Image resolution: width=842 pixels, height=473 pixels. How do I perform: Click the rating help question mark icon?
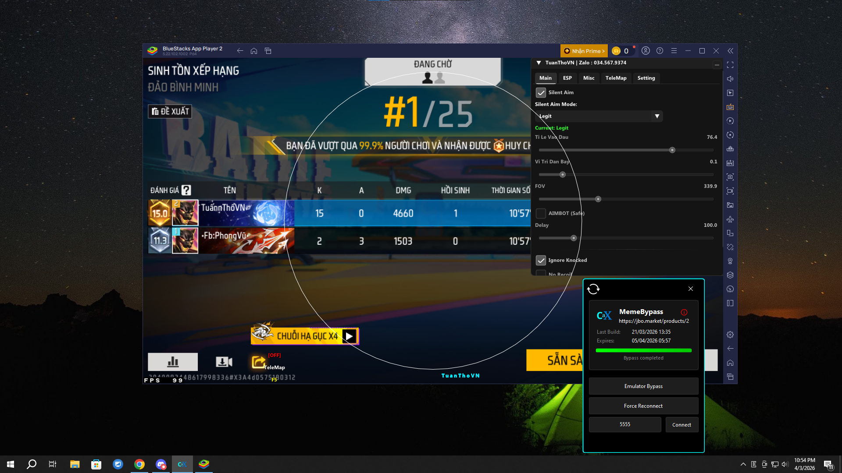186,190
